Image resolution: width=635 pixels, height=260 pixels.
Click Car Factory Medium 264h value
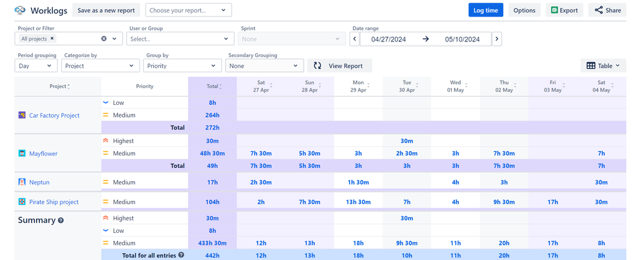point(212,115)
